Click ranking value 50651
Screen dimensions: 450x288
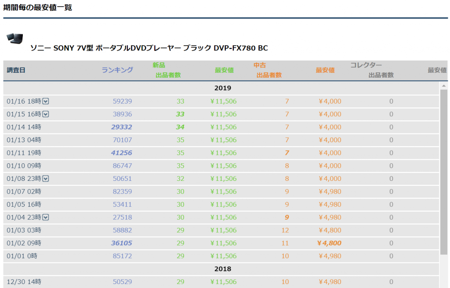[x=122, y=179]
